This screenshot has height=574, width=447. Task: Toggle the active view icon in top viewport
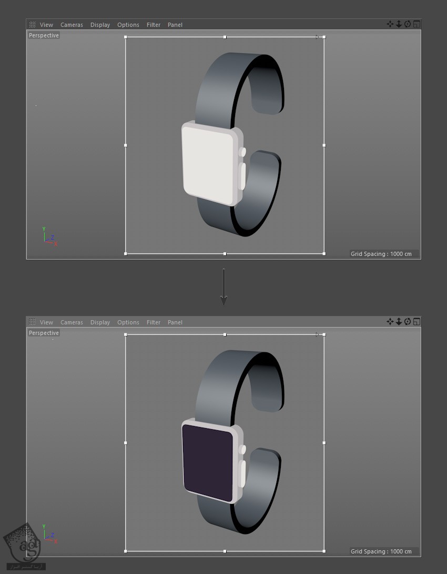[x=416, y=24]
